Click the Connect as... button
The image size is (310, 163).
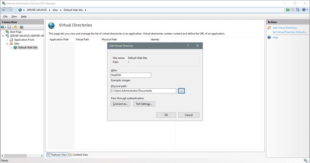(121, 104)
